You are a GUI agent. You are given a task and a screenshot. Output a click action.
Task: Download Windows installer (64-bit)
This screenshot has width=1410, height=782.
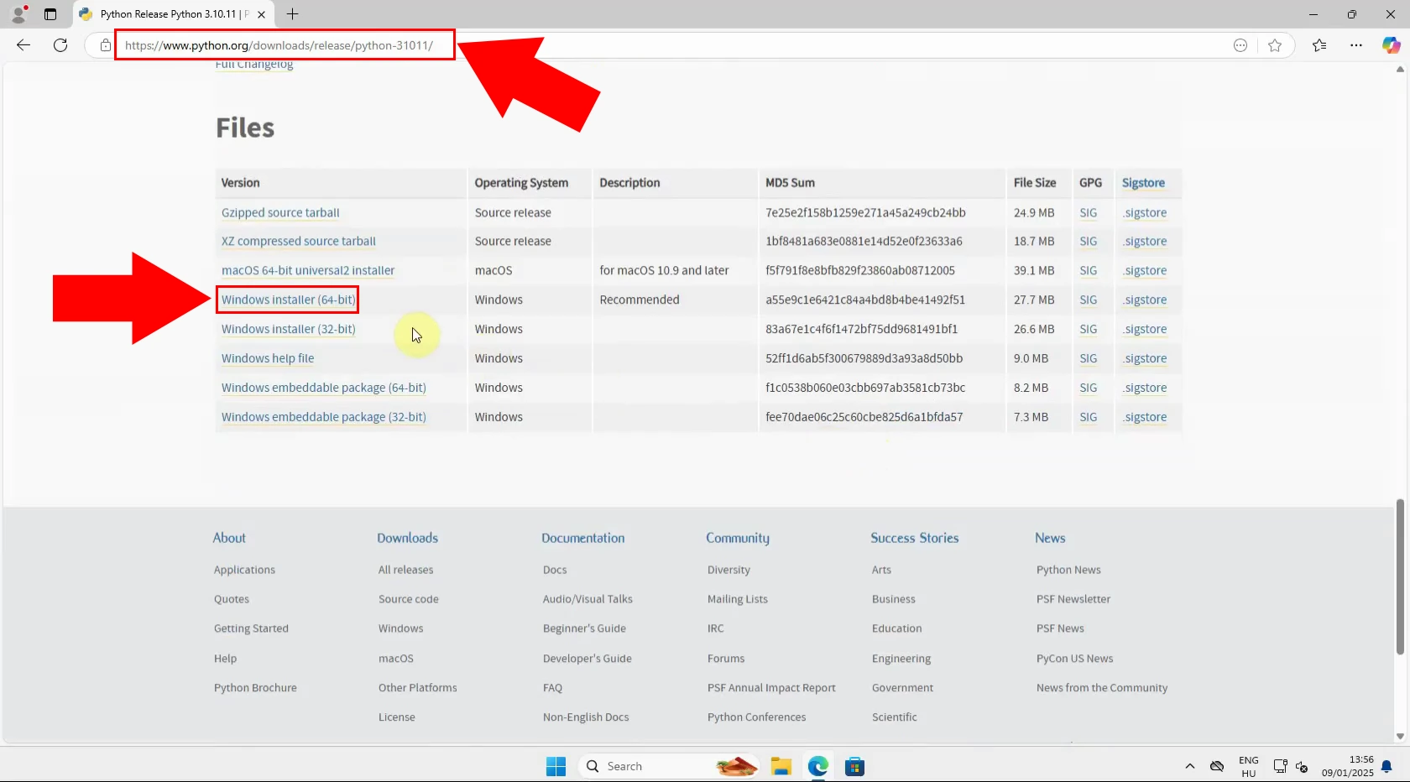[x=289, y=300]
